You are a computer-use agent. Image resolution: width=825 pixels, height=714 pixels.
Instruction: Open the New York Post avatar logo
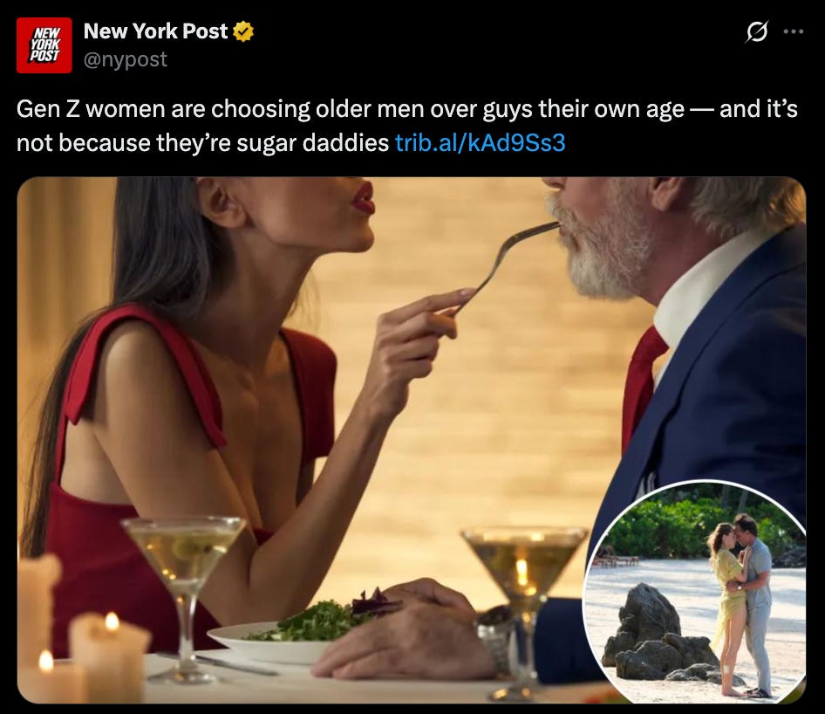[x=44, y=45]
